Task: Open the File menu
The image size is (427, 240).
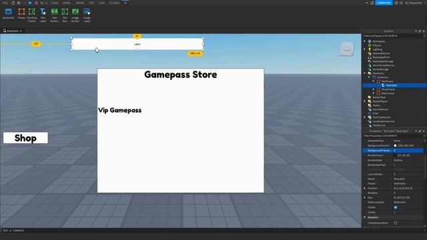Action: (x=5, y=3)
